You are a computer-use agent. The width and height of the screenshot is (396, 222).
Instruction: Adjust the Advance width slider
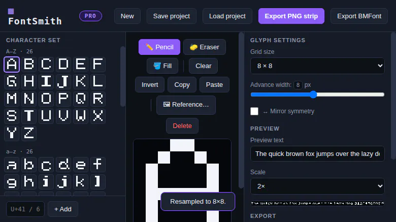point(317,94)
